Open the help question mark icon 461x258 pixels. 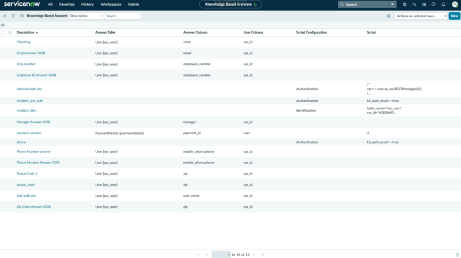pyautogui.click(x=433, y=5)
